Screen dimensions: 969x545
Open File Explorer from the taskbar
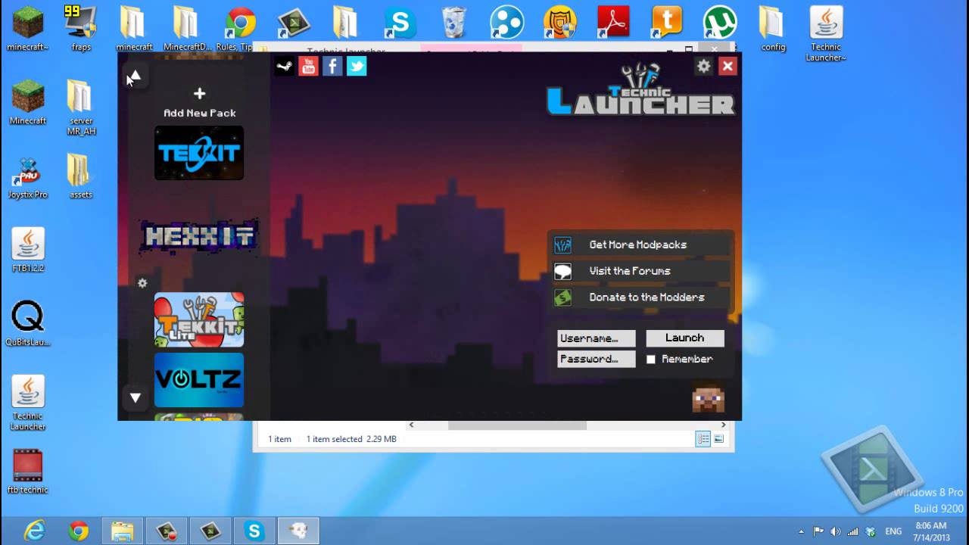pyautogui.click(x=122, y=531)
